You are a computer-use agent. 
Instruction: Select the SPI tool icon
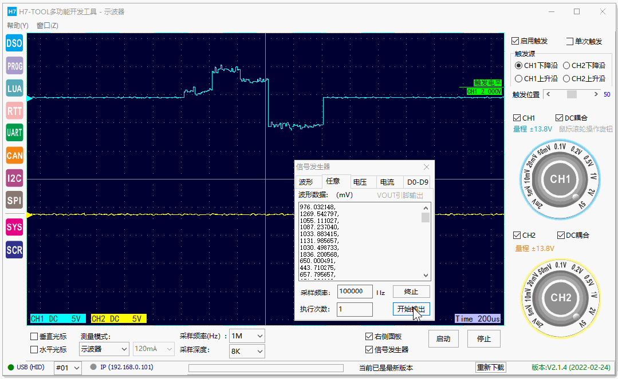pyautogui.click(x=14, y=200)
